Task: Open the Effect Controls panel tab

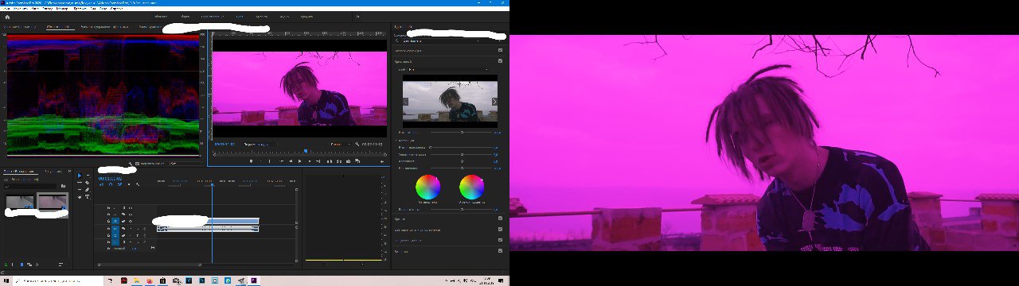Action: (x=104, y=27)
